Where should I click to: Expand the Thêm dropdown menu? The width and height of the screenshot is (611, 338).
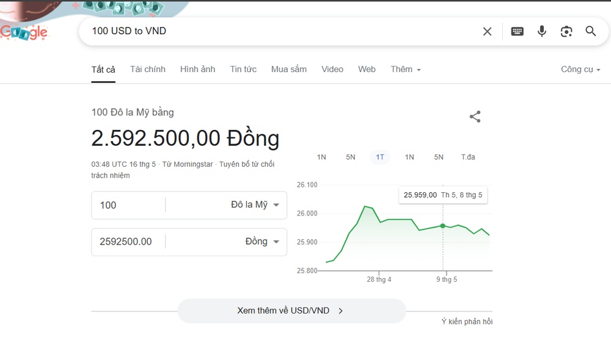[406, 69]
